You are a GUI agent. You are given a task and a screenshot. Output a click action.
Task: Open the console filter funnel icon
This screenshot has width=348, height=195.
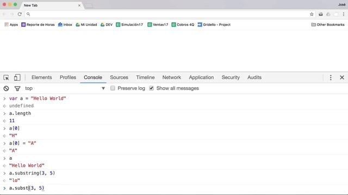17,88
